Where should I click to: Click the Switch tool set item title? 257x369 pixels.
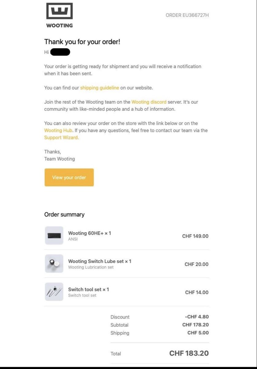tap(88, 289)
